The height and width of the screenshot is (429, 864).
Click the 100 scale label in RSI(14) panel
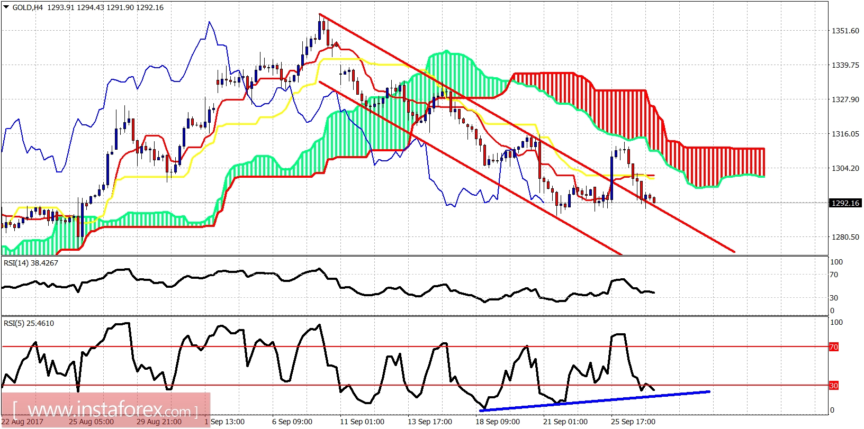[x=836, y=262]
